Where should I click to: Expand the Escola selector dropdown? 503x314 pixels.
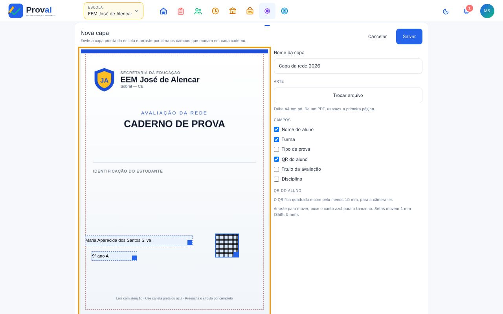coord(114,11)
